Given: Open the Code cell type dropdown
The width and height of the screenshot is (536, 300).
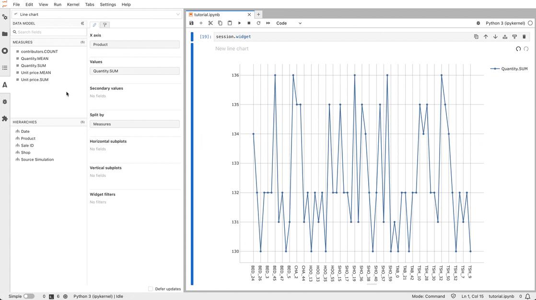Looking at the screenshot, I should pos(288,23).
